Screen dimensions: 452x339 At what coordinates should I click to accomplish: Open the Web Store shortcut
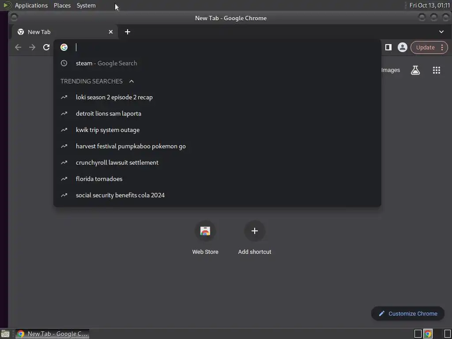pos(205,238)
